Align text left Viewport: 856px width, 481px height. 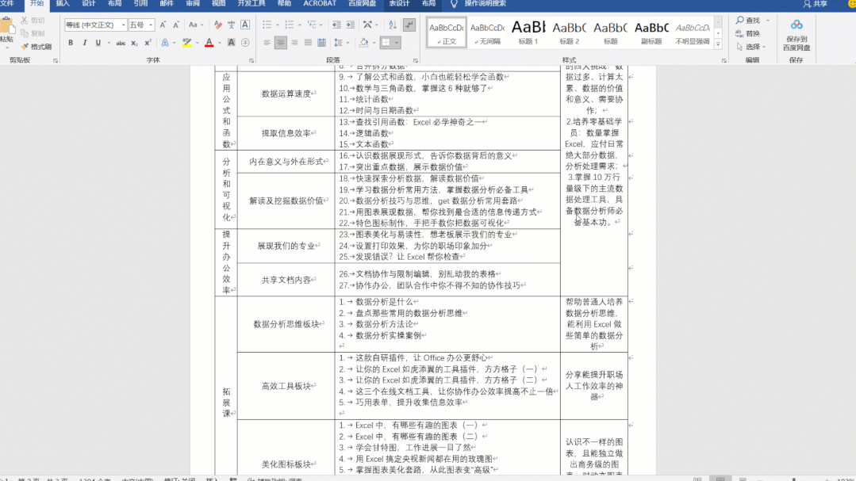(267, 43)
